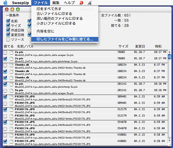Check PICX0175.JPG in 040214miku folder
This screenshot has height=148, width=173.
coord(5,103)
